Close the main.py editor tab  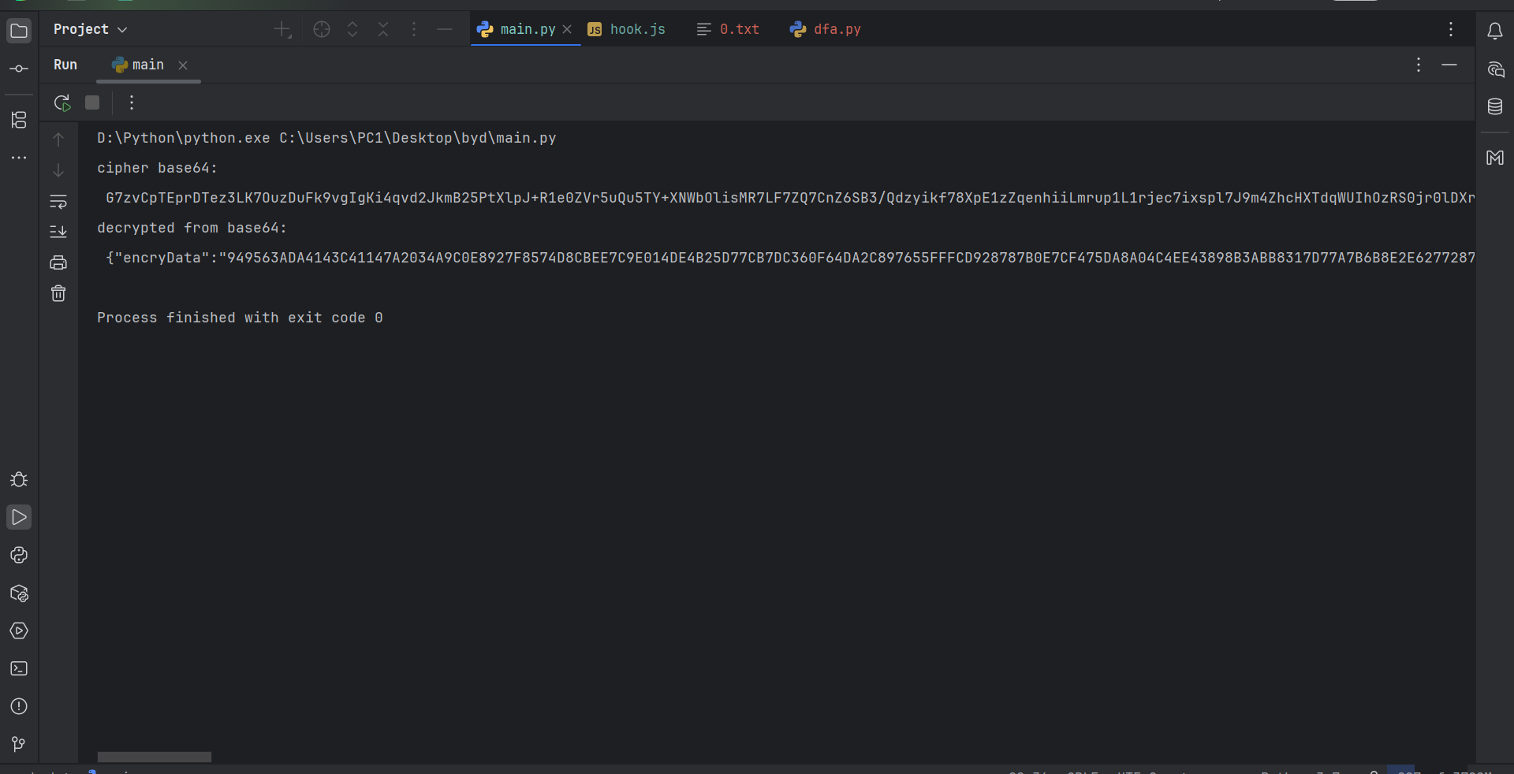(567, 29)
